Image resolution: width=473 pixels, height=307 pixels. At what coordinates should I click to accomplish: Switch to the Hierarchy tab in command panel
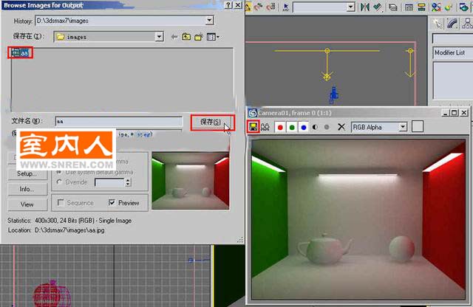(x=467, y=24)
